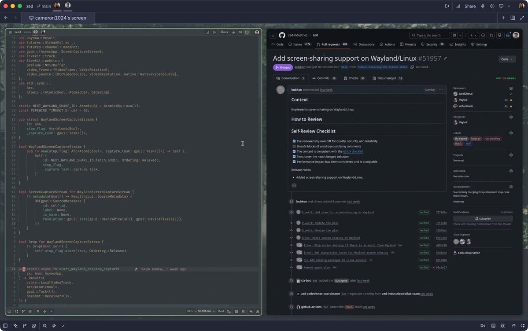Focus the GitHub search field
This screenshot has width=528, height=331.
pyautogui.click(x=429, y=35)
